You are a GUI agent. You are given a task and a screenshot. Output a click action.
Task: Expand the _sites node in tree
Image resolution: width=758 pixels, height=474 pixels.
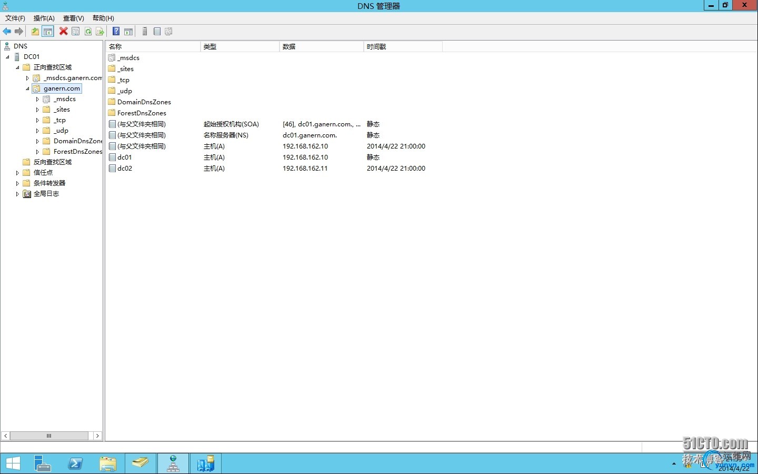tap(37, 110)
